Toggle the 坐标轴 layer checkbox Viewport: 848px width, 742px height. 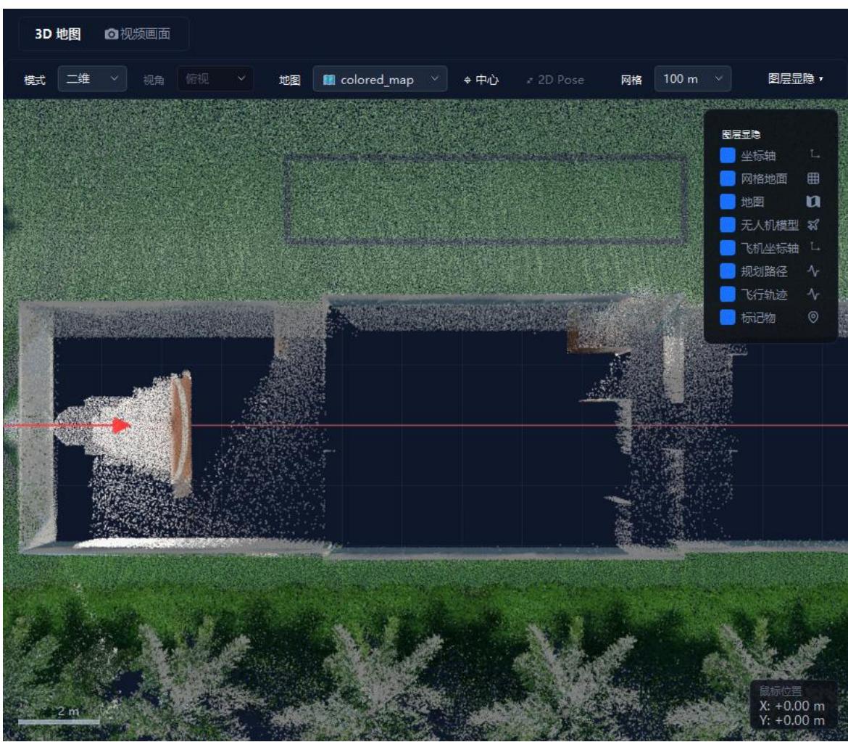click(x=728, y=155)
